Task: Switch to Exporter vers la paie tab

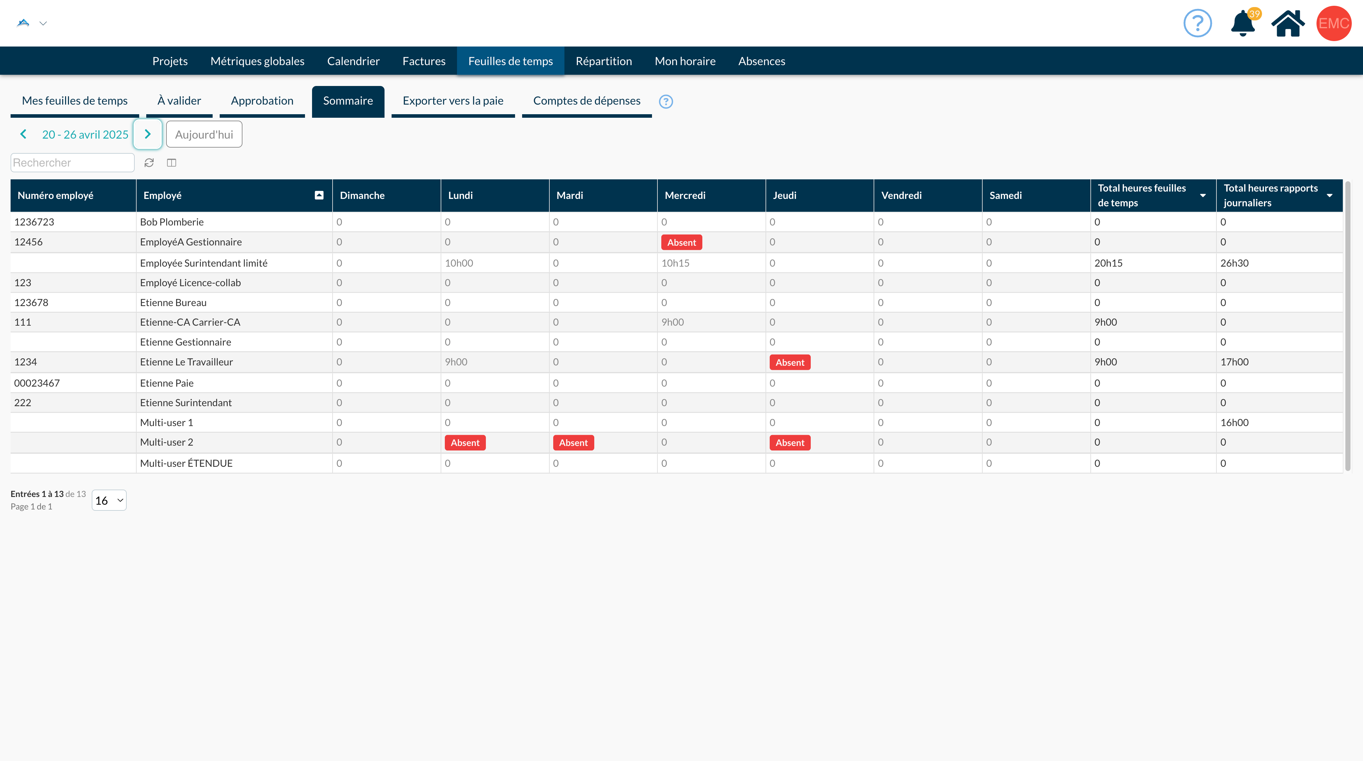Action: (453, 101)
